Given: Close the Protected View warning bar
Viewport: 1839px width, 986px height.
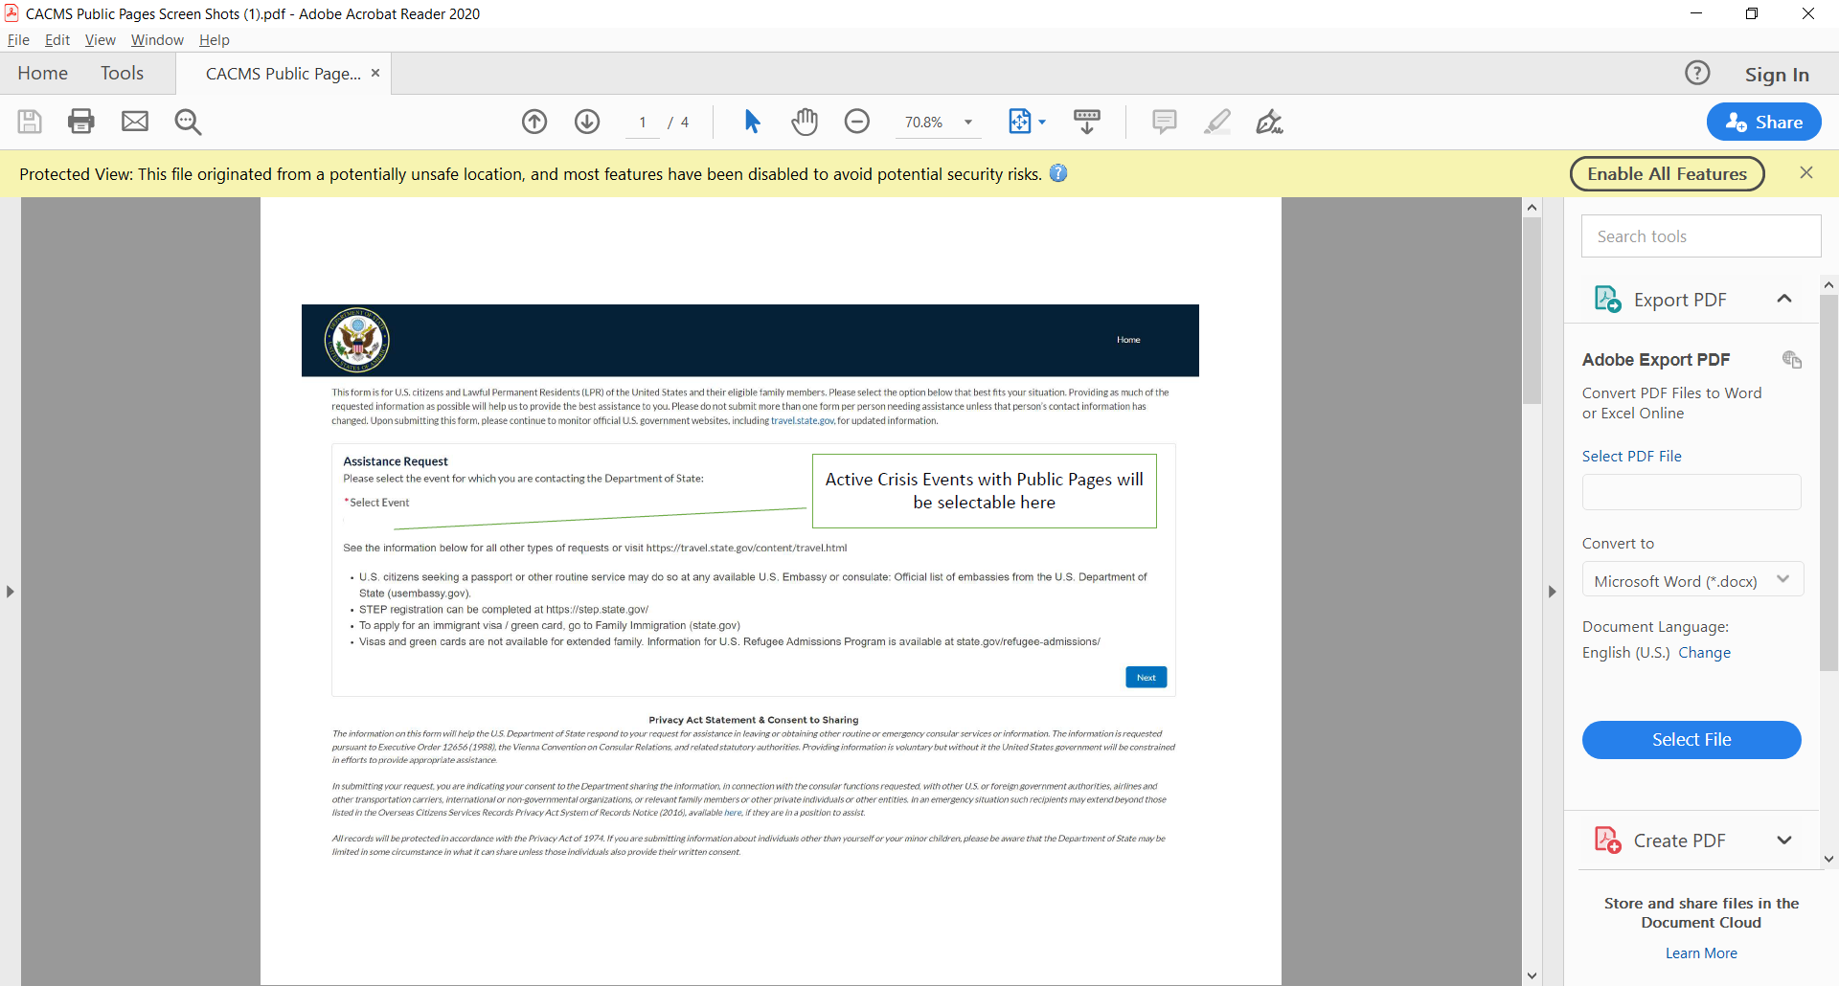Looking at the screenshot, I should [x=1806, y=172].
